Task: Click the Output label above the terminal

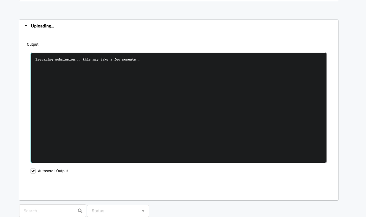Action: (32, 44)
